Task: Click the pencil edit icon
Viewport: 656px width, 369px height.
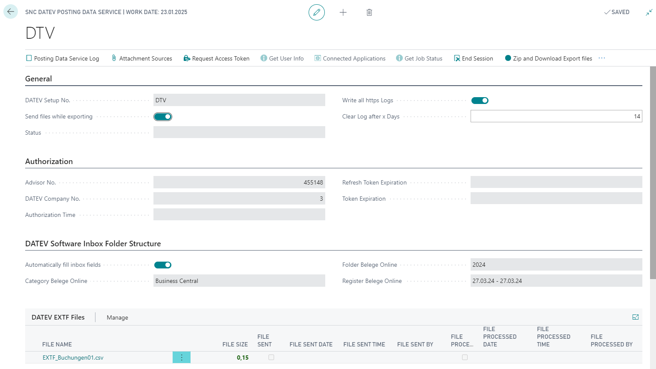Action: click(316, 12)
